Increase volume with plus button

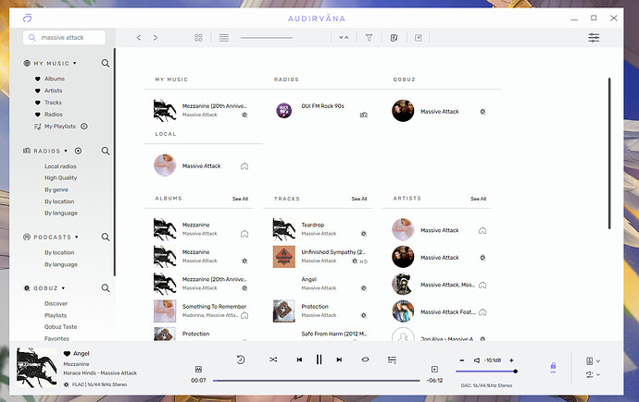click(x=511, y=360)
